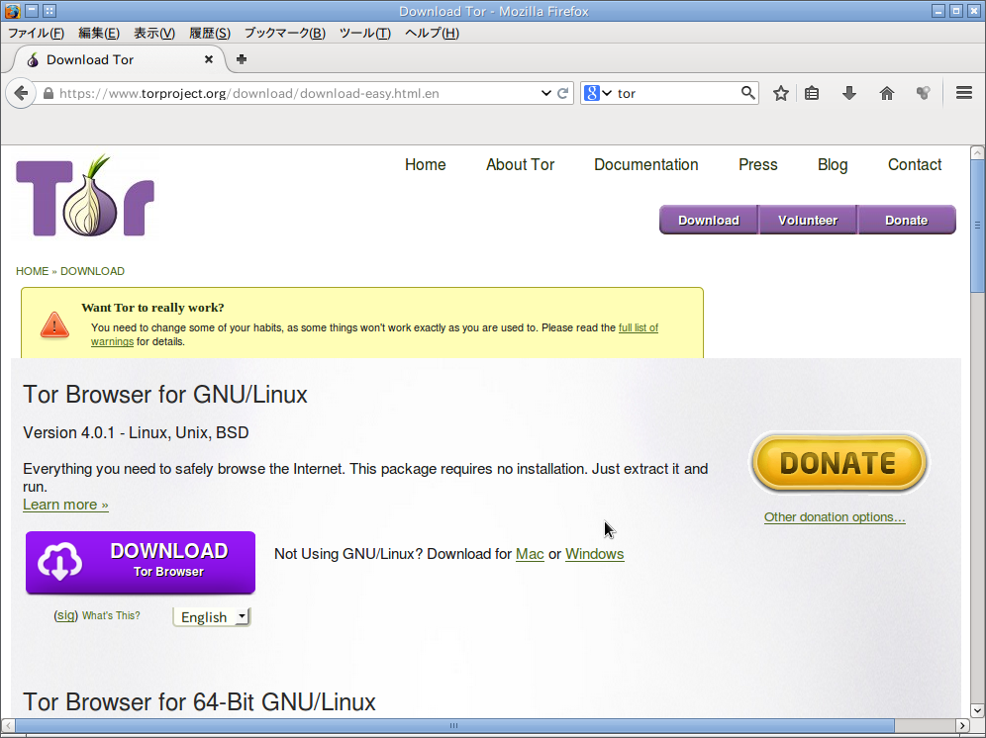986x738 pixels.
Task: Open the Firefox hamburger menu
Action: click(964, 93)
